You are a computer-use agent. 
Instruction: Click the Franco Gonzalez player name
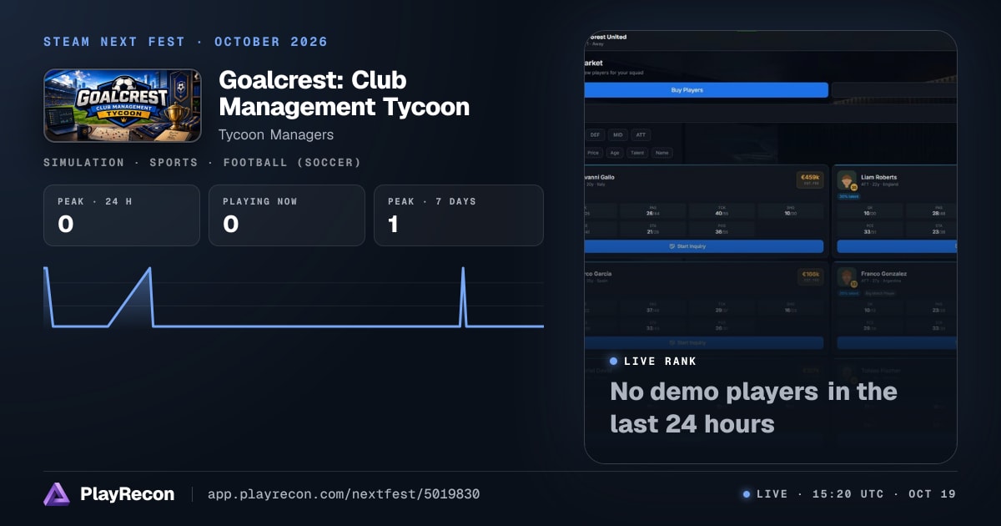[885, 273]
